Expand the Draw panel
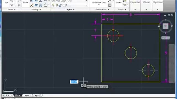Screen dimensions: 177x99 (12, 9)
